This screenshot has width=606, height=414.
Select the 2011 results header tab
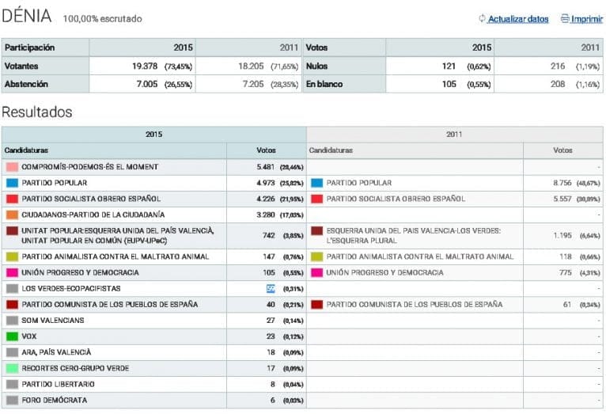[x=454, y=134]
